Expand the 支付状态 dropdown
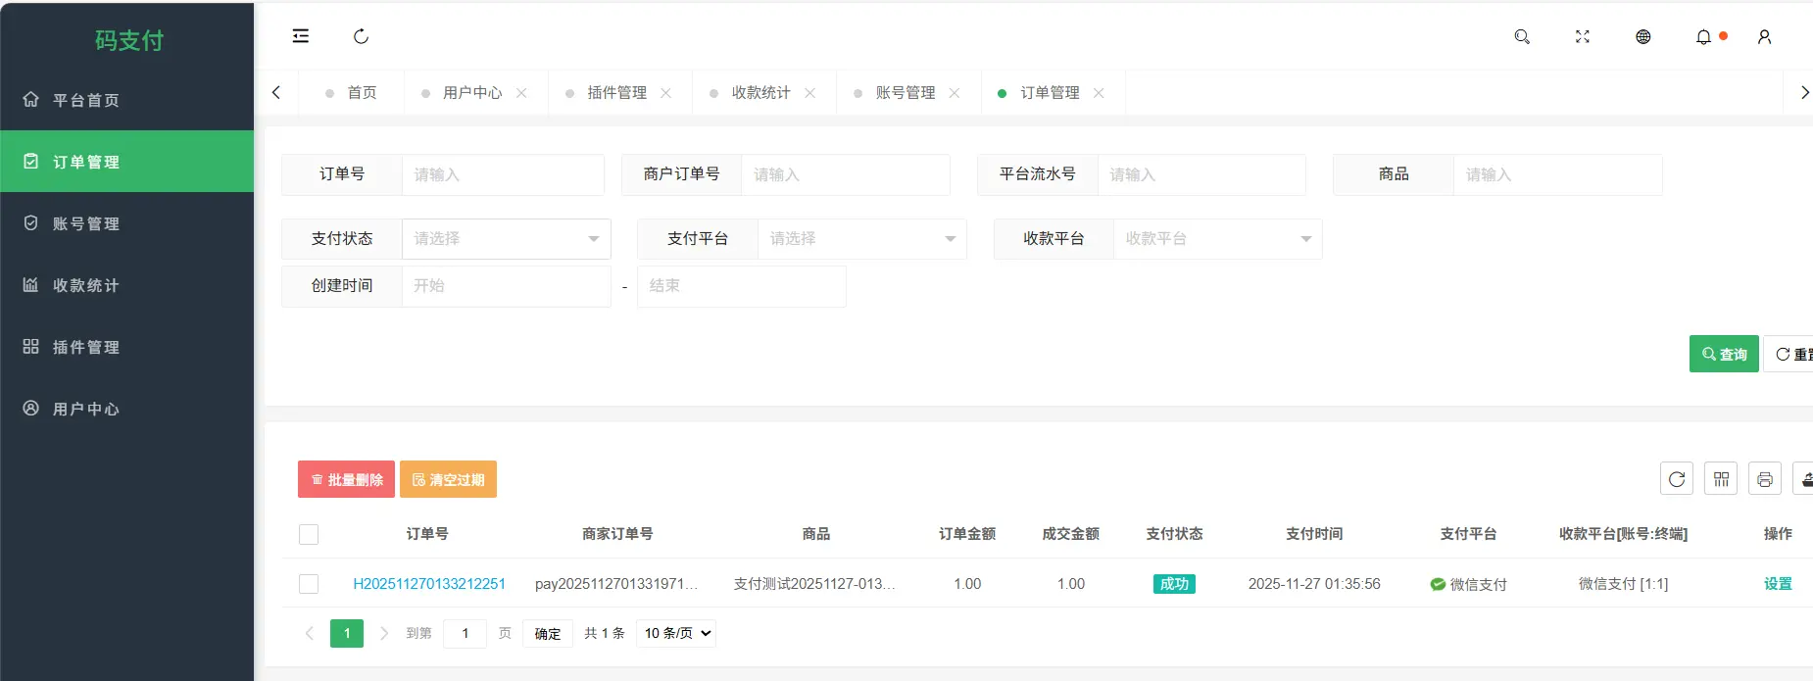The height and width of the screenshot is (681, 1813). point(506,239)
